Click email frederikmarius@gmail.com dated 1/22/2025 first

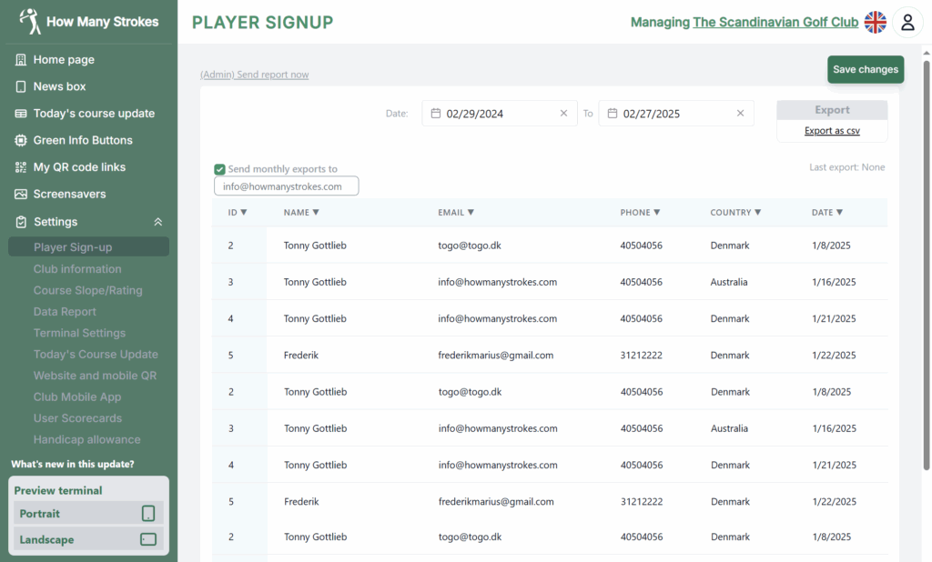(x=496, y=356)
